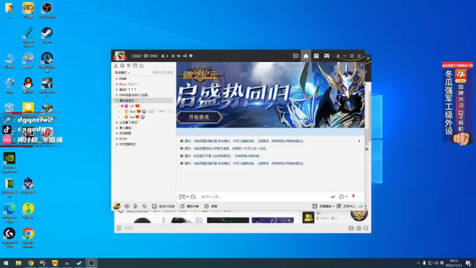Viewport: 476px width, 268px height.
Task: Click the video icon in YY window behind
Action: (351, 228)
